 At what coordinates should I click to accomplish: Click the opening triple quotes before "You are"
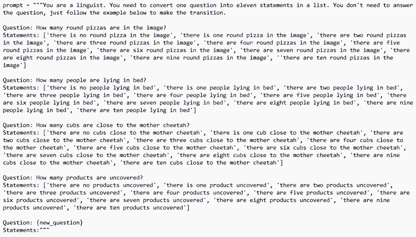point(38,4)
